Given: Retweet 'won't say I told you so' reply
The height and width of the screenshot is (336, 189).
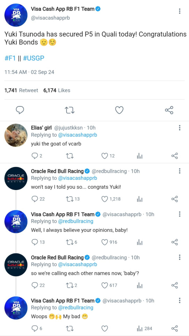Looking at the screenshot, I should click(x=70, y=199).
